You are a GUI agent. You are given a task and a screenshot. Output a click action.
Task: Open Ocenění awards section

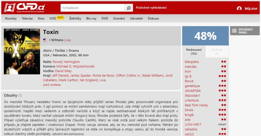[x=119, y=19]
